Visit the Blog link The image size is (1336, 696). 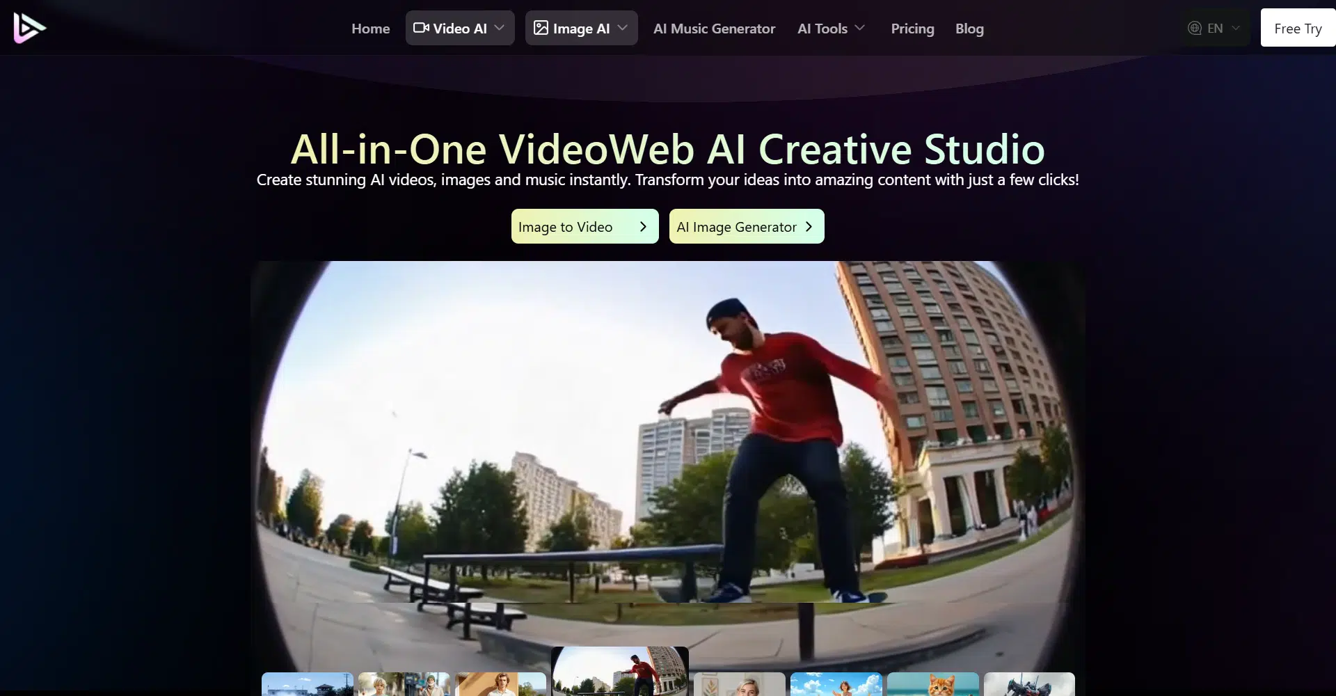pos(969,29)
